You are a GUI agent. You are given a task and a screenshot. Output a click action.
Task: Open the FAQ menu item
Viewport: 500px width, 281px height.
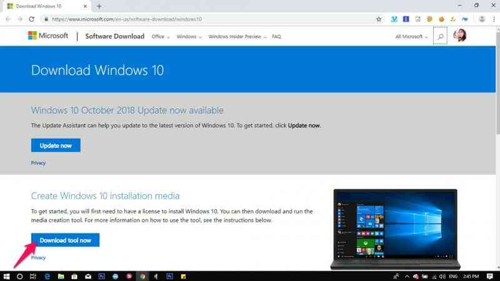(276, 37)
